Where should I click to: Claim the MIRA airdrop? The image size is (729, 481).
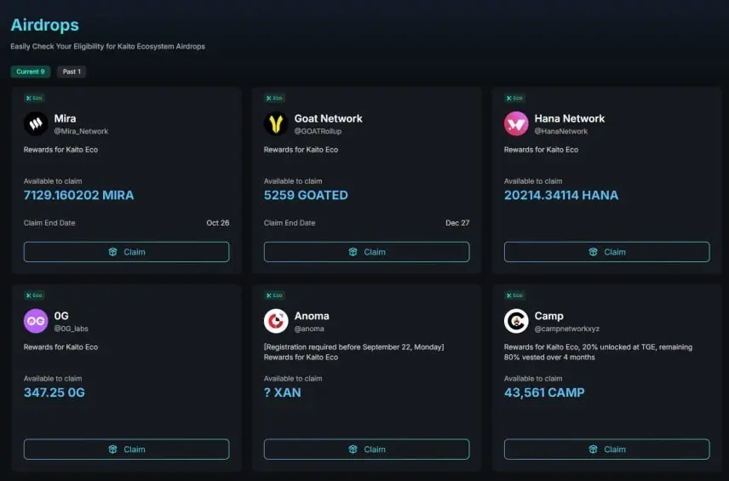[126, 252]
